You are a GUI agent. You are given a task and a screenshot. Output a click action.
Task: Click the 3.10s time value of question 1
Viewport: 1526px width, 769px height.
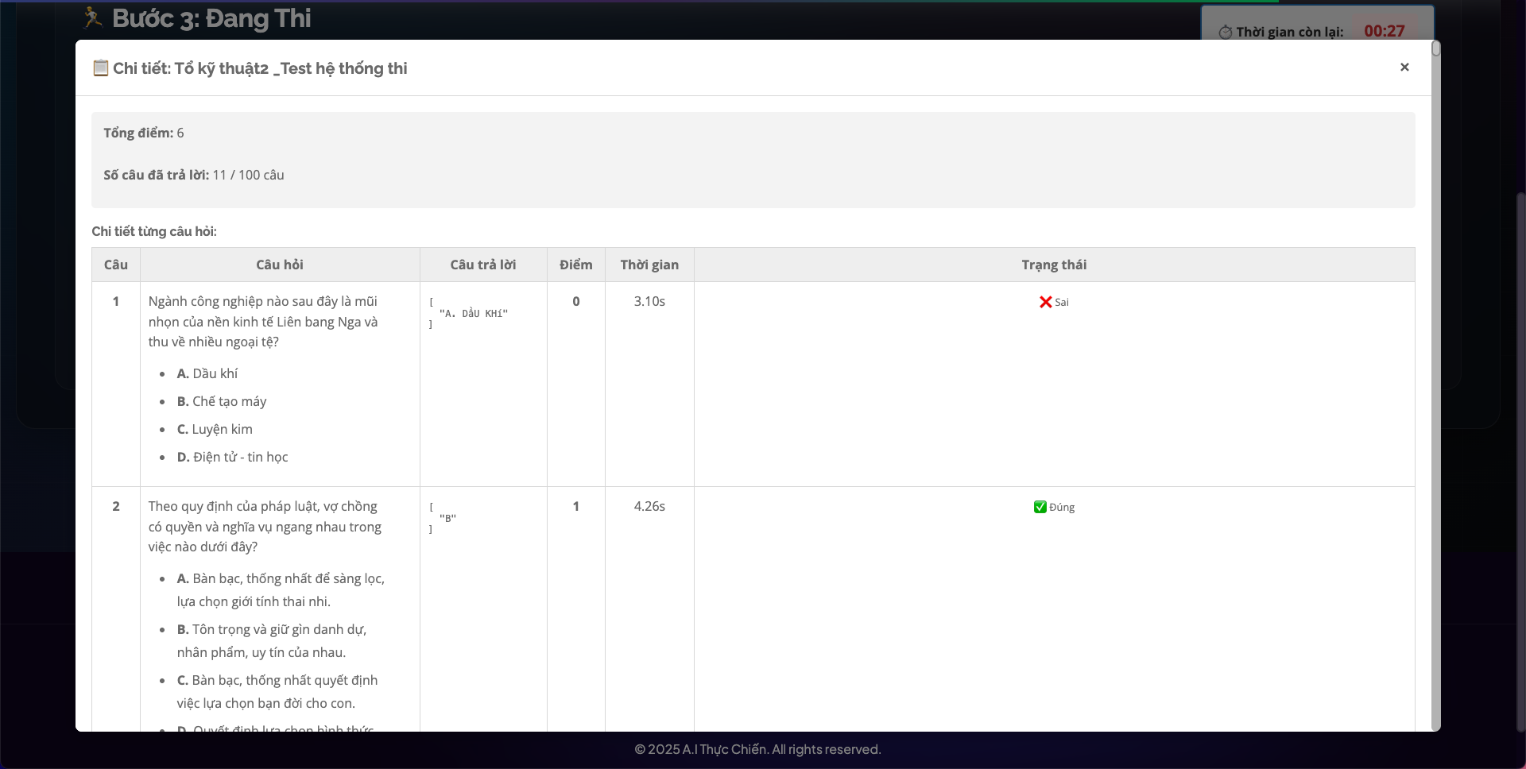649,301
